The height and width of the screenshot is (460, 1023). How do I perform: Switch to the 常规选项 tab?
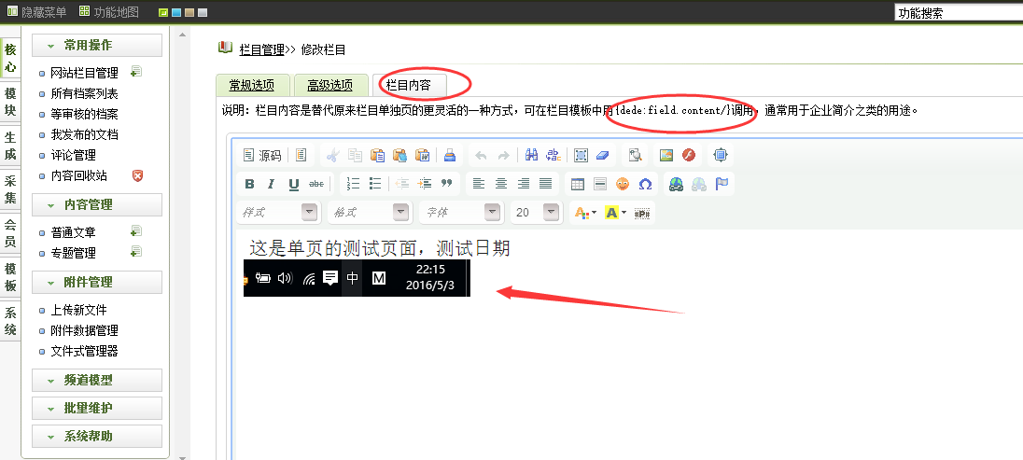[x=251, y=85]
